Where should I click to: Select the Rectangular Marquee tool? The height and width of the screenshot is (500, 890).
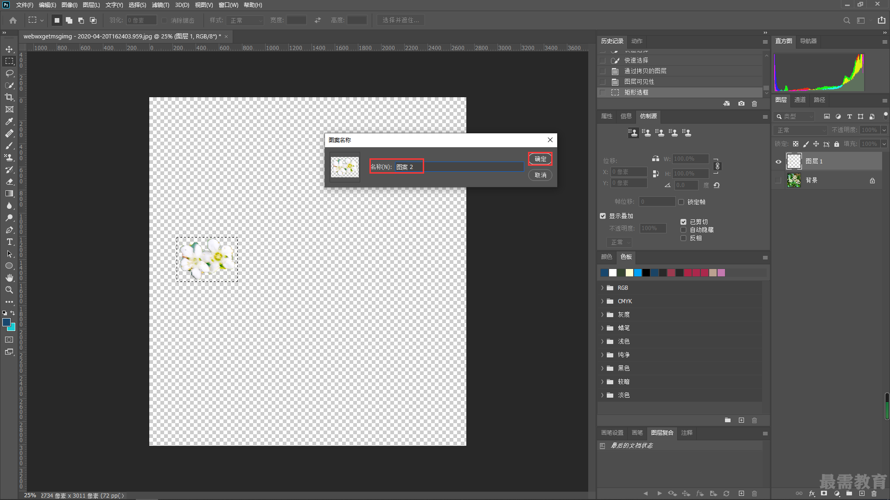point(9,61)
